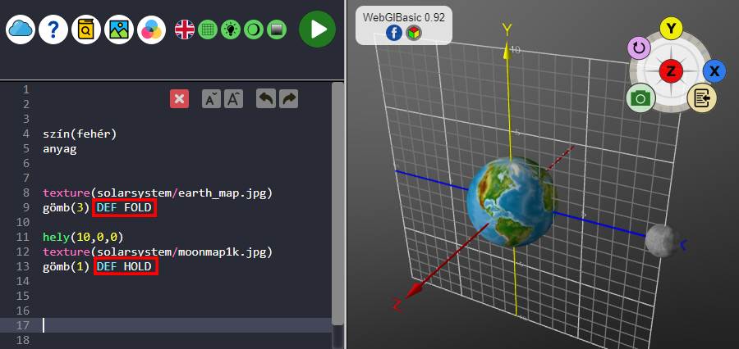The image size is (739, 349).
Task: Undo the last code edit
Action: [x=265, y=99]
